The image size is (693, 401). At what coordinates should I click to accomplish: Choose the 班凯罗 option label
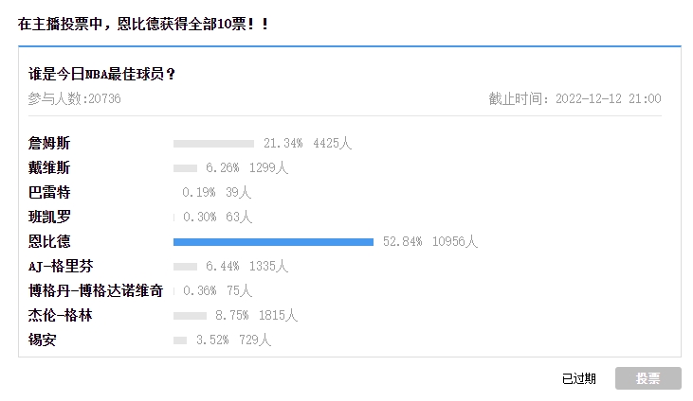(x=49, y=217)
